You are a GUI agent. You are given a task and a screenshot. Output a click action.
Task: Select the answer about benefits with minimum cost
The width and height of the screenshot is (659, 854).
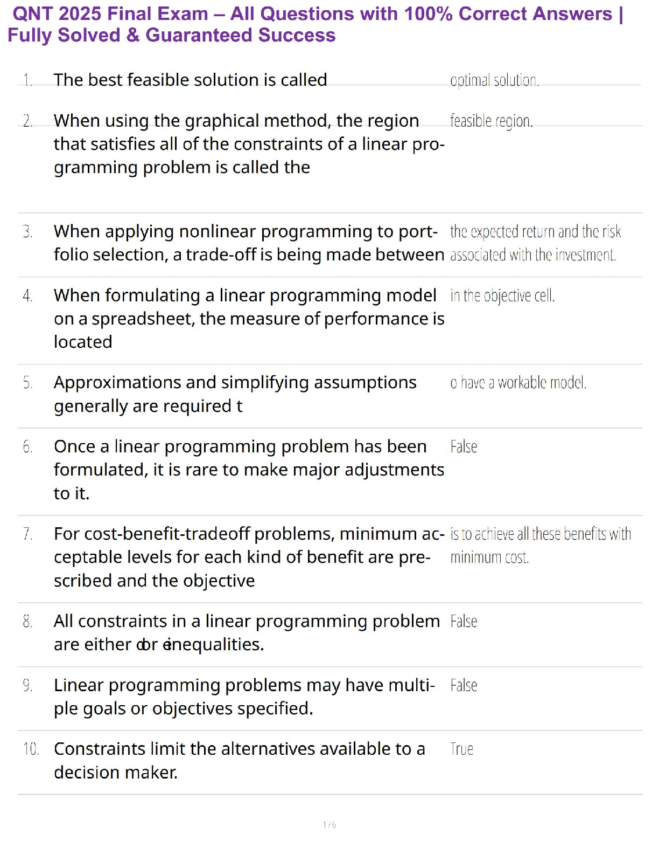click(x=540, y=545)
